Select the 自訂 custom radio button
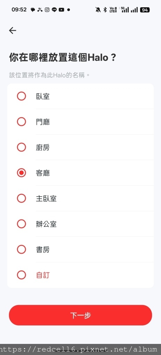This screenshot has height=355, width=161. point(21,275)
